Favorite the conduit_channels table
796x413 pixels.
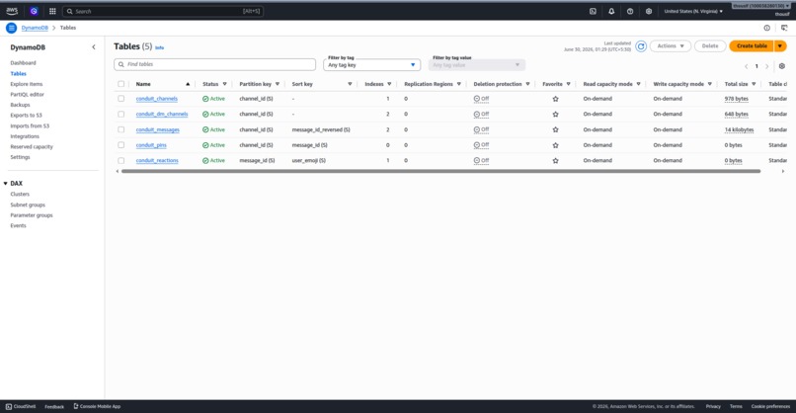(555, 99)
